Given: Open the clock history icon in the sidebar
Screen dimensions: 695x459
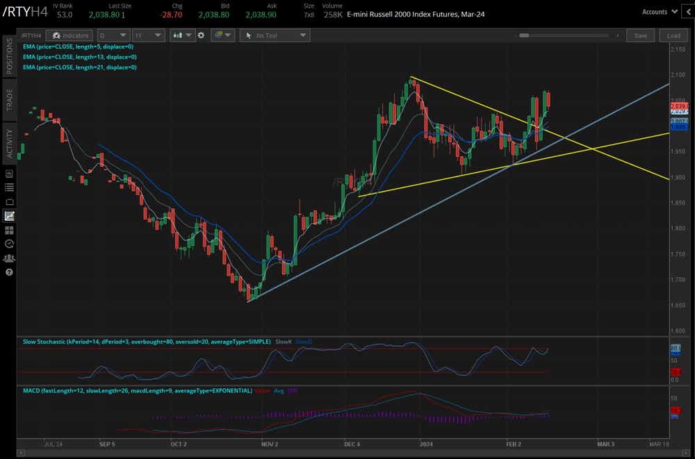Looking at the screenshot, I should [x=8, y=244].
